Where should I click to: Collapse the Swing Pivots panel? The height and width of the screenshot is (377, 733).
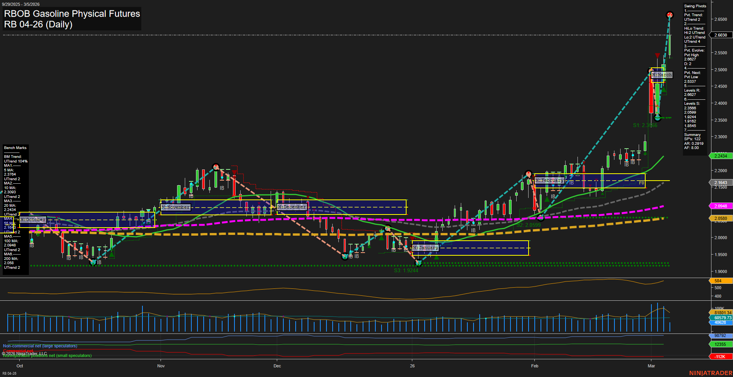coord(695,6)
